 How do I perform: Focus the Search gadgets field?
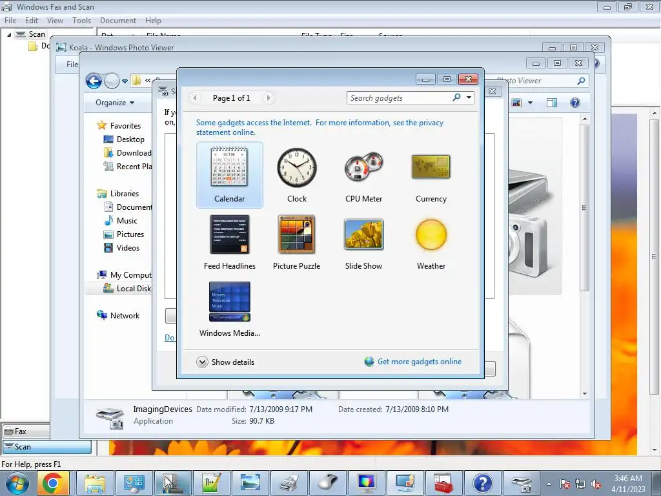[x=398, y=98]
